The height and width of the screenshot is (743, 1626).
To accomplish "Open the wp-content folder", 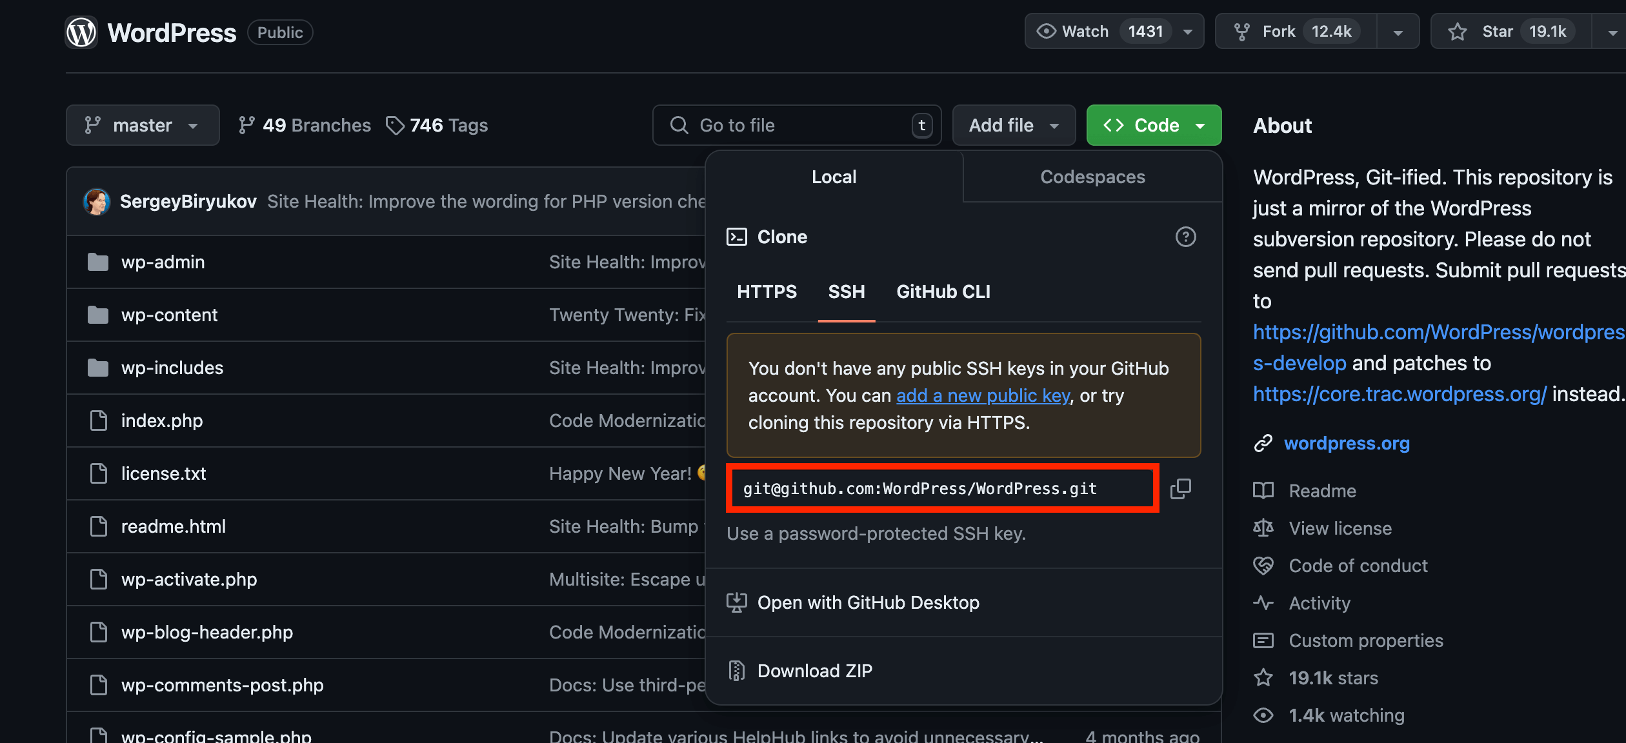I will click(x=169, y=315).
